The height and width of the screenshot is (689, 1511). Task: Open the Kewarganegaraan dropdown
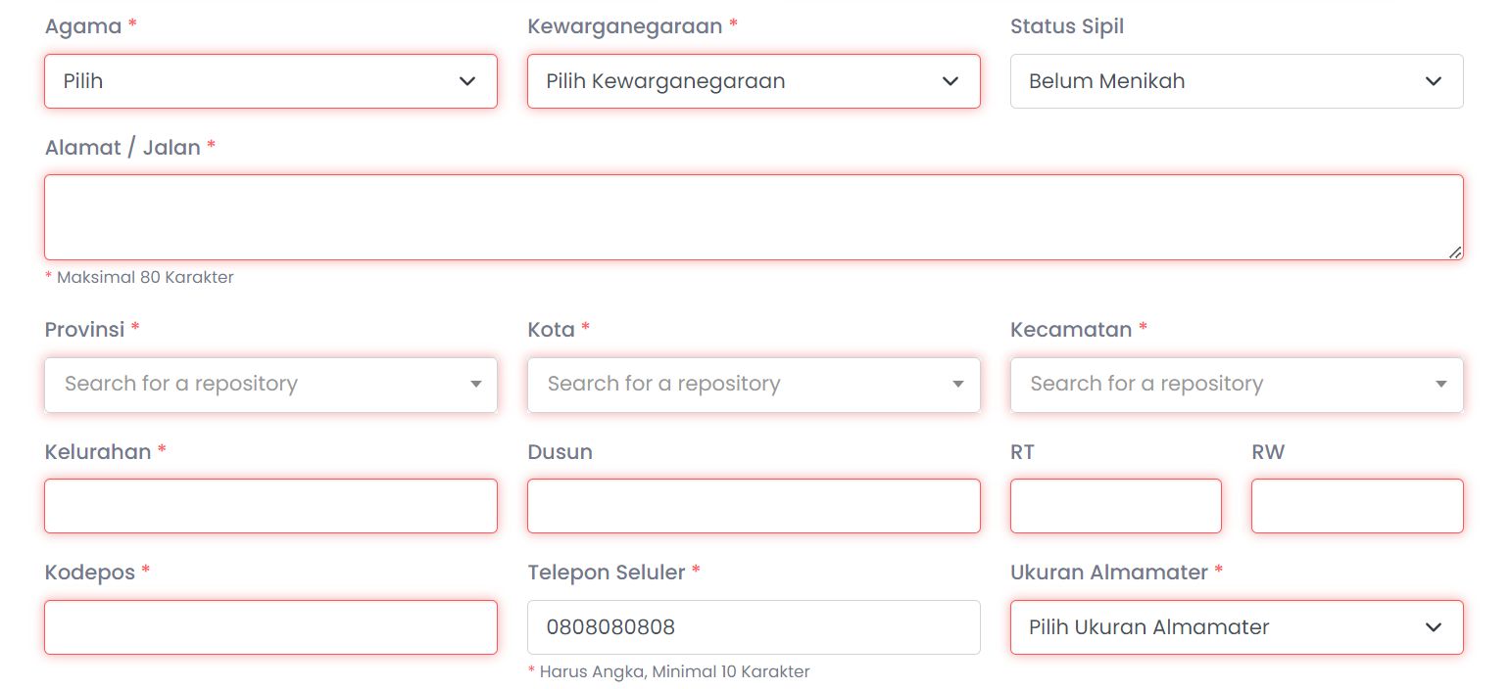pos(753,81)
